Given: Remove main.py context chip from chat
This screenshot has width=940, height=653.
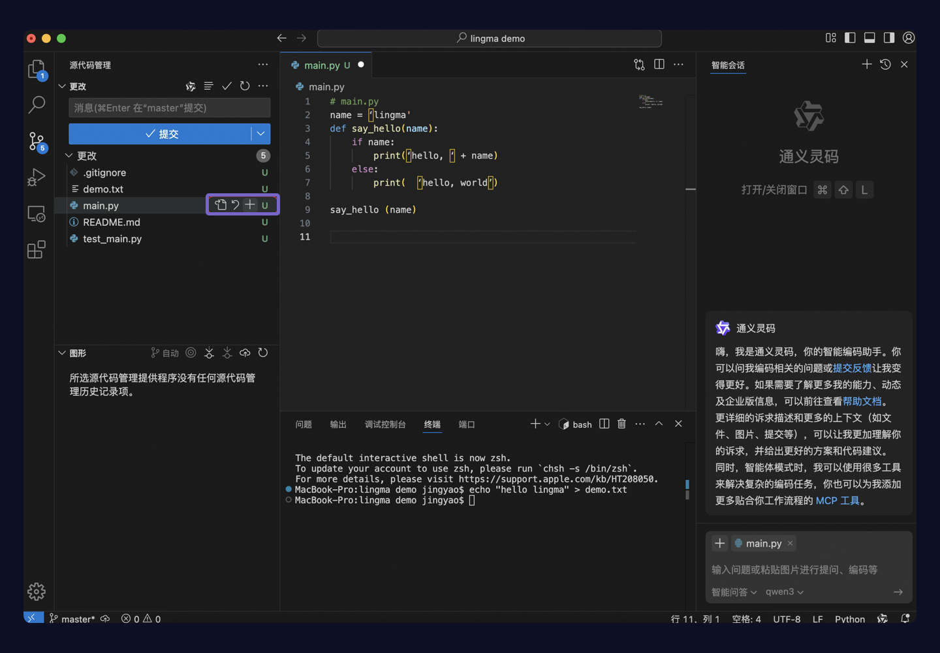Looking at the screenshot, I should (790, 543).
